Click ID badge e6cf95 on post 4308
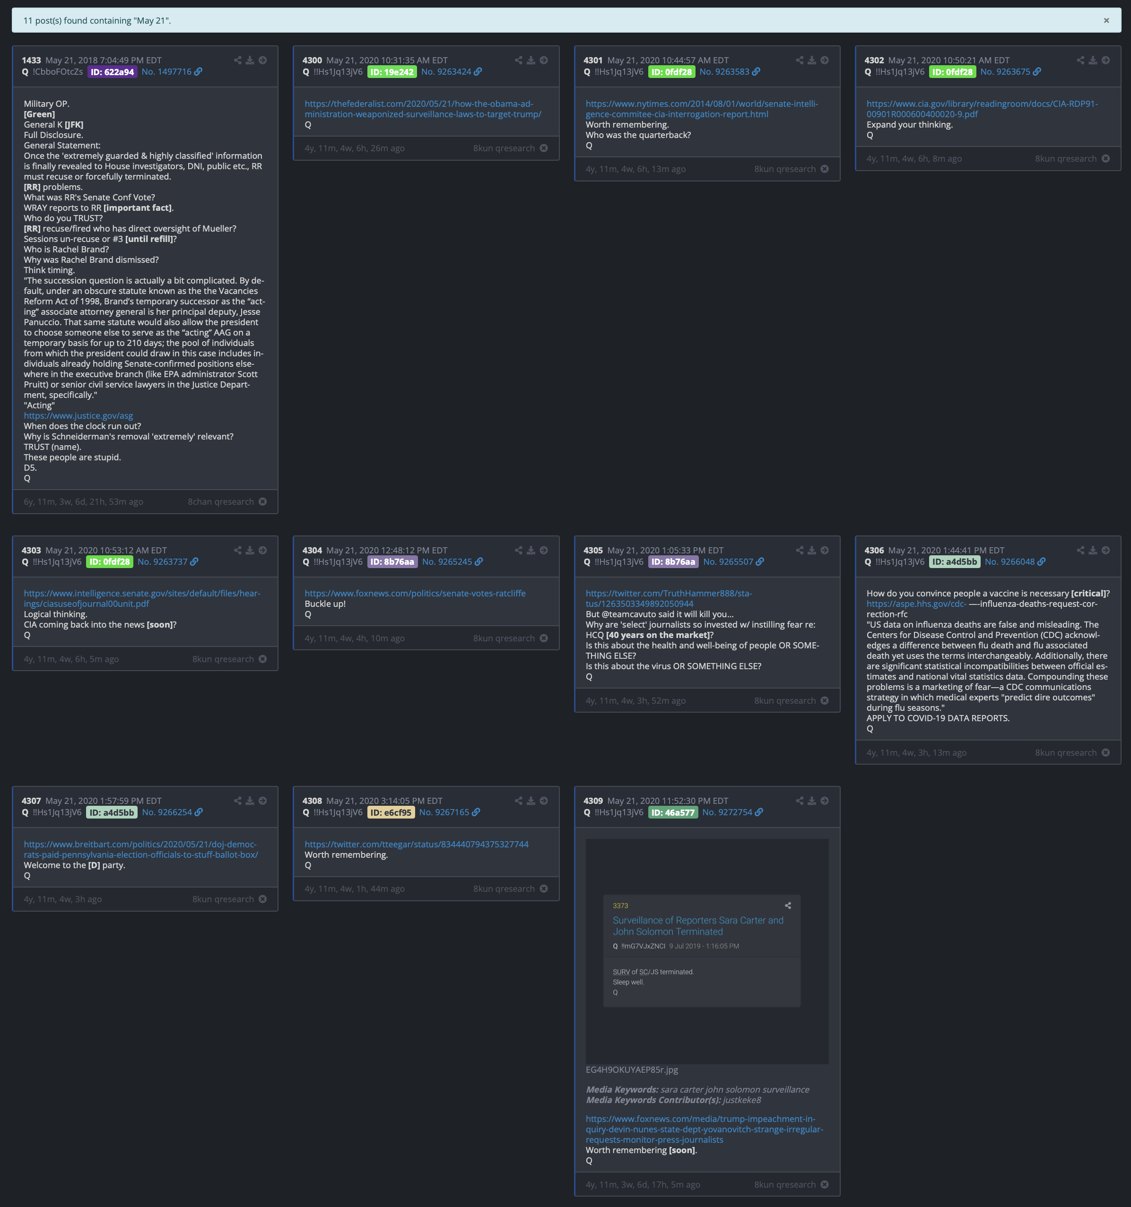This screenshot has width=1131, height=1207. point(391,812)
